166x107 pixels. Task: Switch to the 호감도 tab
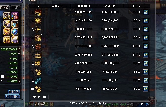(16, 7)
